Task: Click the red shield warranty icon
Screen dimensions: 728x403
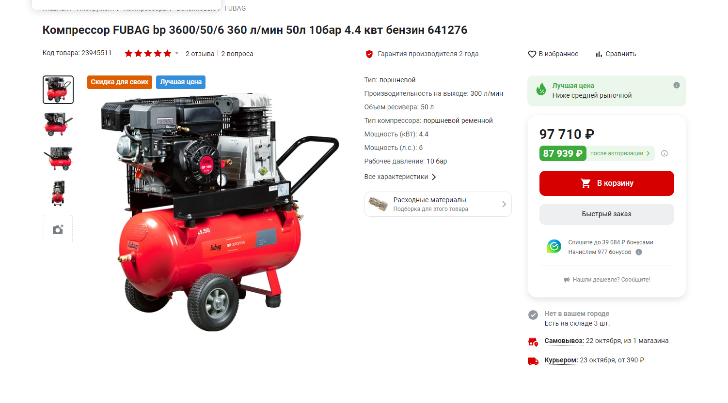Action: [x=369, y=54]
